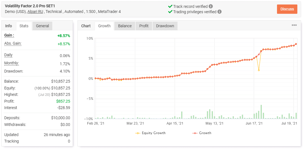Click the underlined Gain label
Viewport: 303px width, 149px height.
[x=9, y=35]
